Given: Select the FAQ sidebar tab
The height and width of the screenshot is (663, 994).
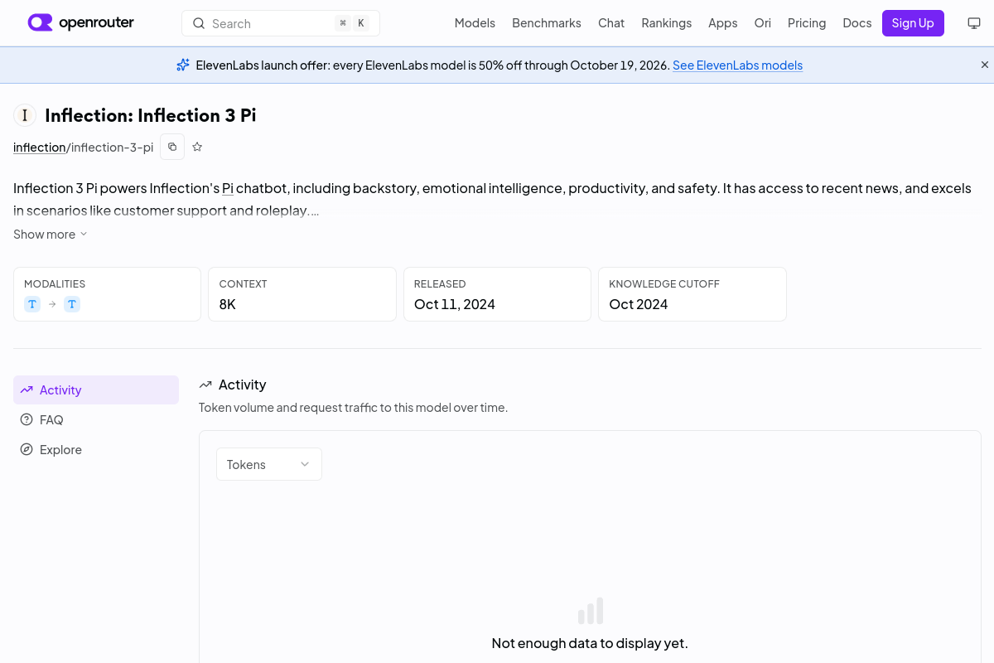Looking at the screenshot, I should click(96, 419).
